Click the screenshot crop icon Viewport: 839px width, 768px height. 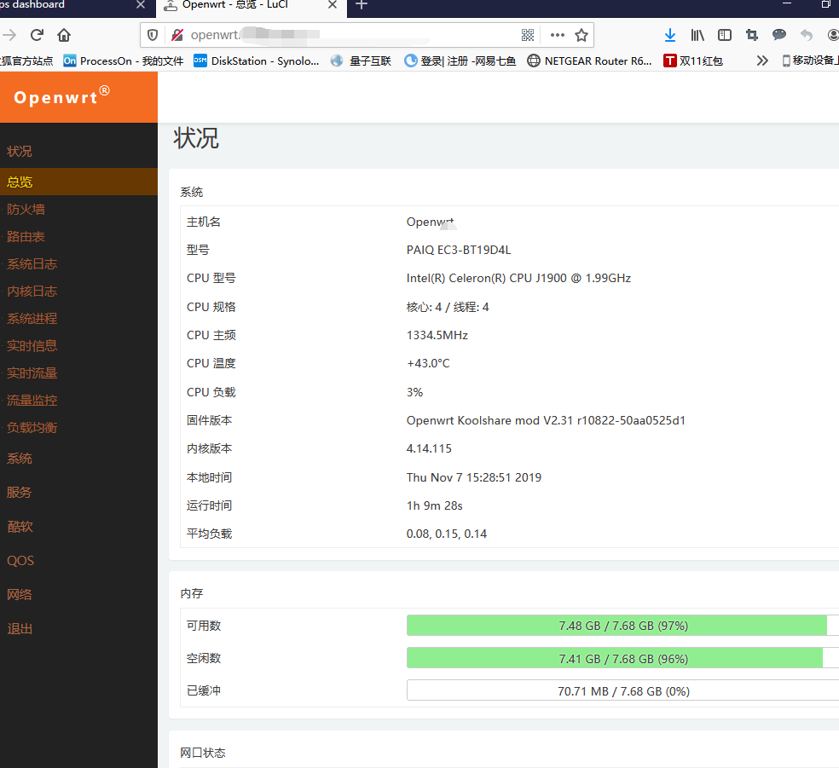pyautogui.click(x=752, y=35)
